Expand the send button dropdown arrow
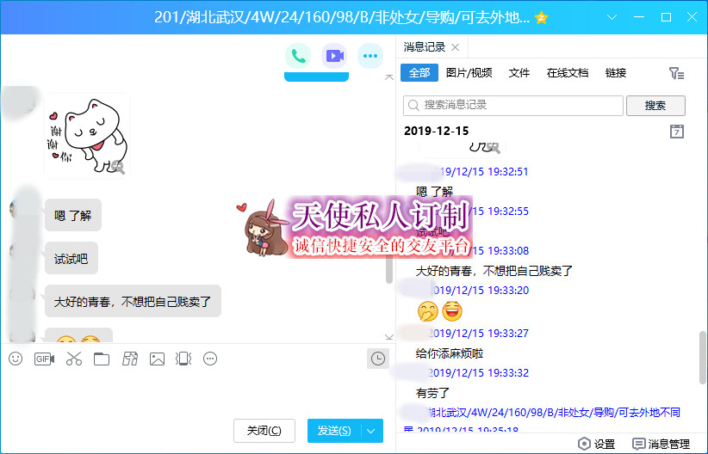The height and width of the screenshot is (454, 708). tap(371, 431)
